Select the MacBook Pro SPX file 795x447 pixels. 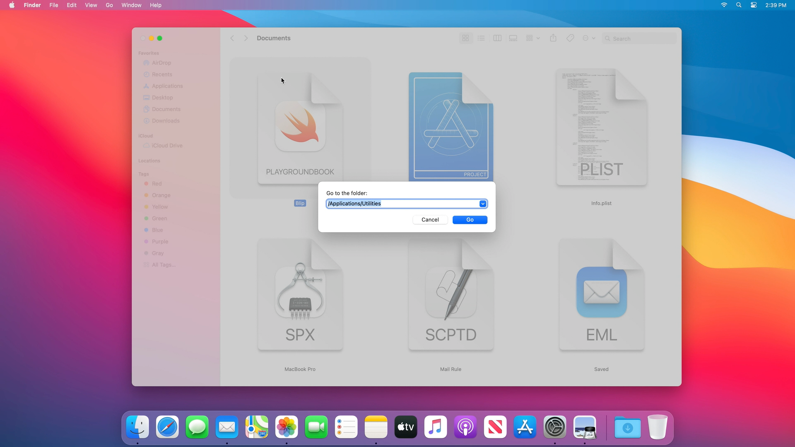(300, 295)
